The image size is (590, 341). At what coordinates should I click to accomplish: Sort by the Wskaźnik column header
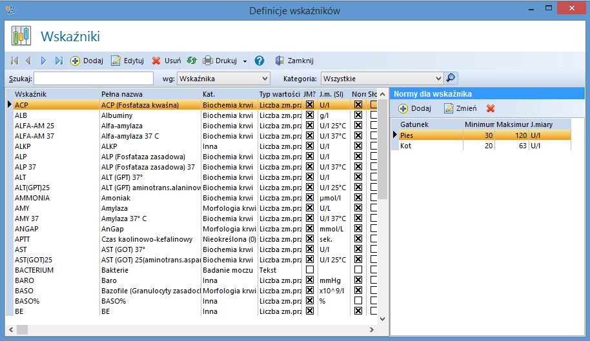(56, 94)
